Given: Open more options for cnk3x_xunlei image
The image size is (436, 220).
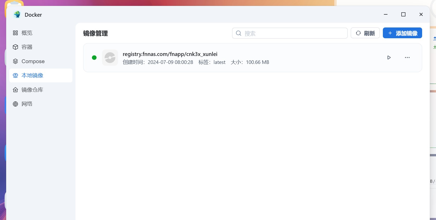Looking at the screenshot, I should point(407,58).
